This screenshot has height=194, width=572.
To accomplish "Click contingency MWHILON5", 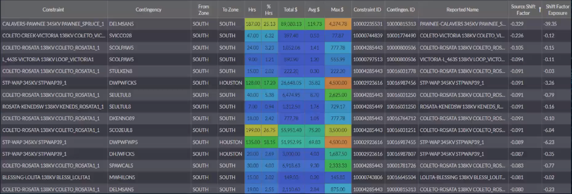I will coord(122,178).
